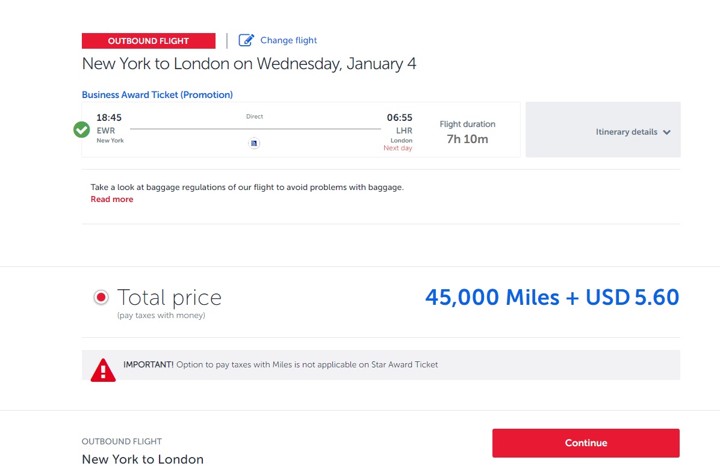Click the OUTBOUND FLIGHT red label
The height and width of the screenshot is (466, 720).
pos(148,41)
